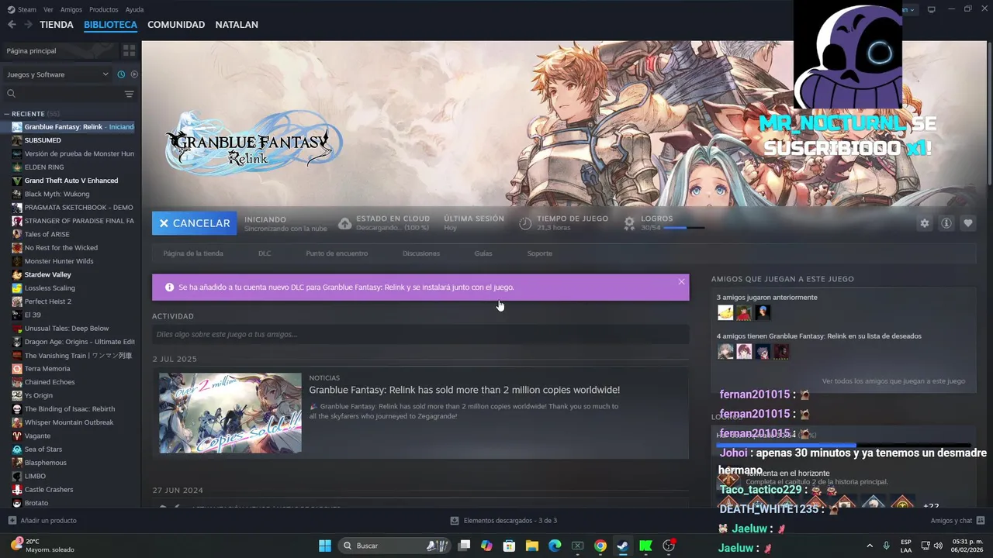Open the Amigos menu
This screenshot has width=993, height=558.
(x=71, y=9)
